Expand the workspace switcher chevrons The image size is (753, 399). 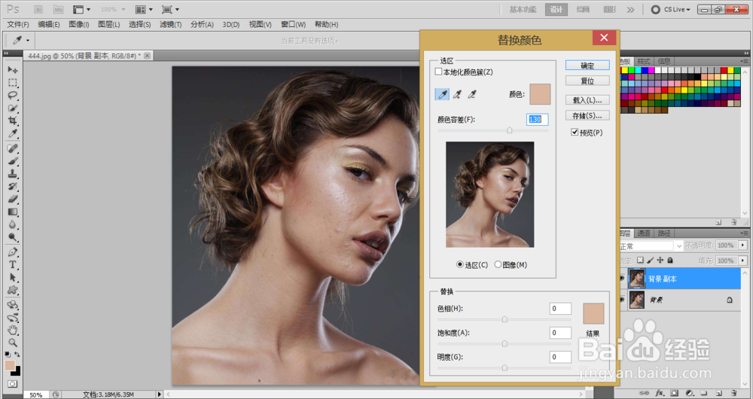pos(631,9)
